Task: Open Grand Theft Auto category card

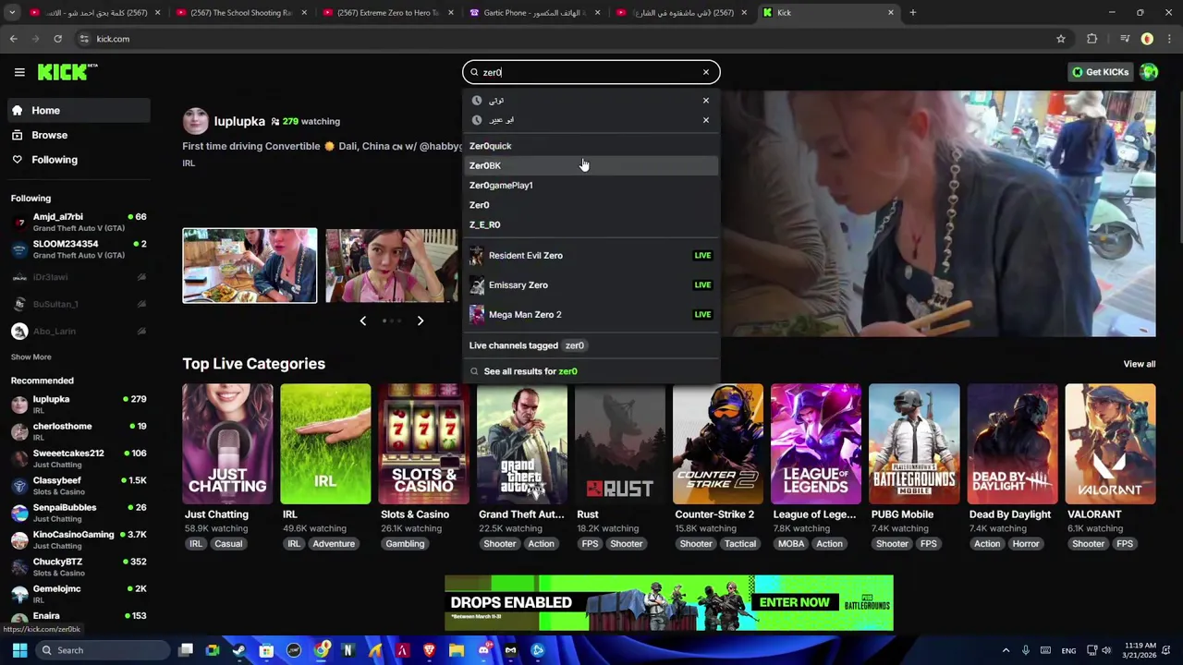Action: pyautogui.click(x=521, y=444)
